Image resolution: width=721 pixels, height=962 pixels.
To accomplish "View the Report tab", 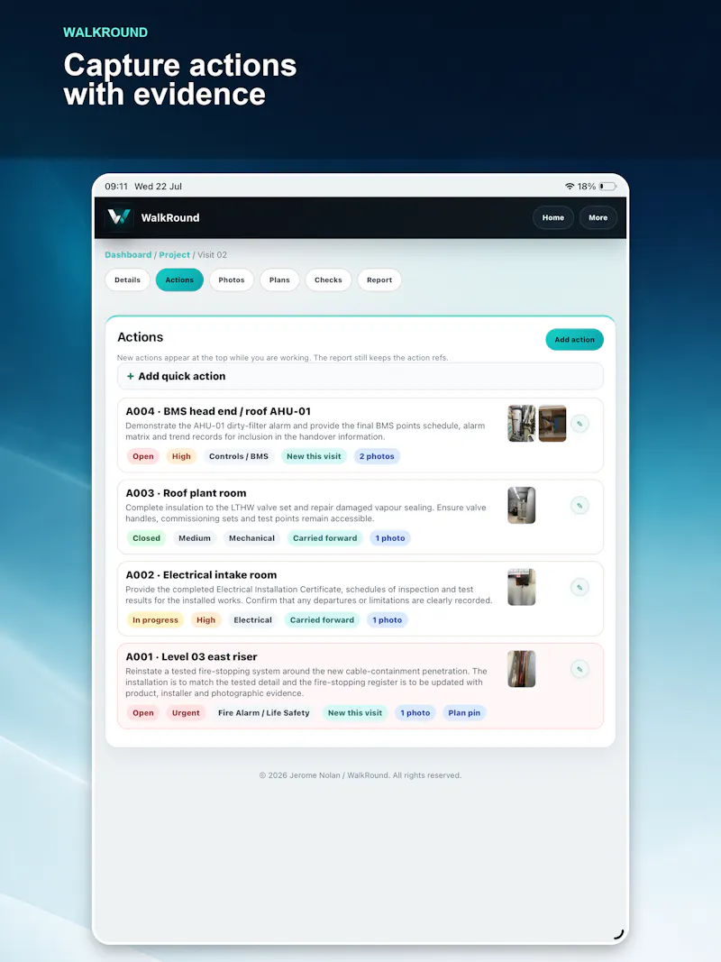I will (379, 279).
